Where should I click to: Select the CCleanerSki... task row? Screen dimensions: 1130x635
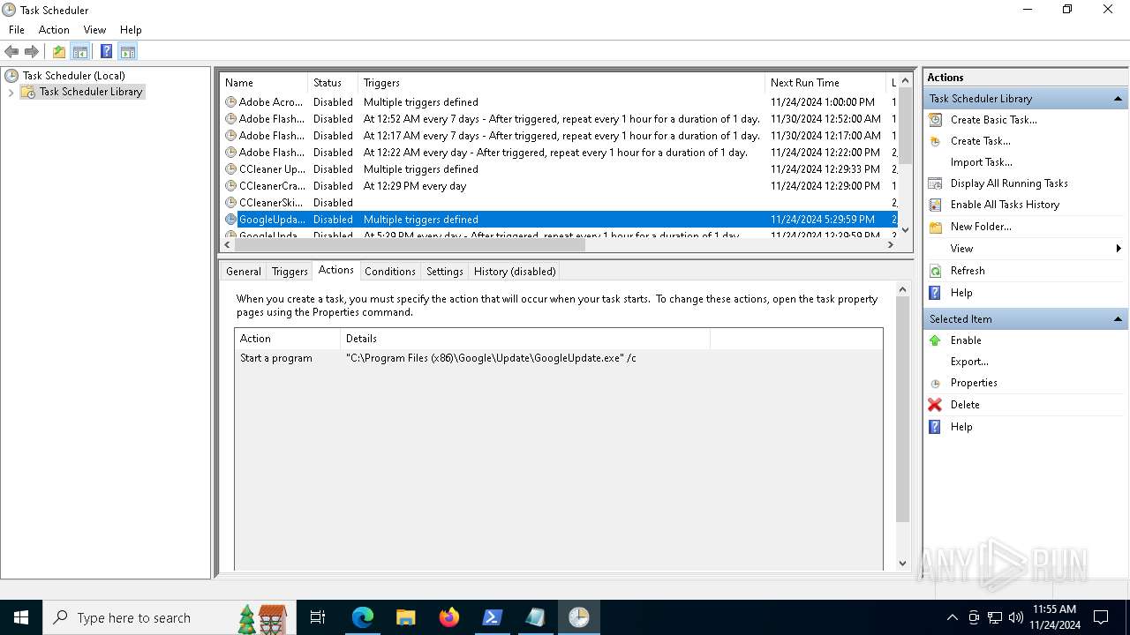(x=558, y=203)
